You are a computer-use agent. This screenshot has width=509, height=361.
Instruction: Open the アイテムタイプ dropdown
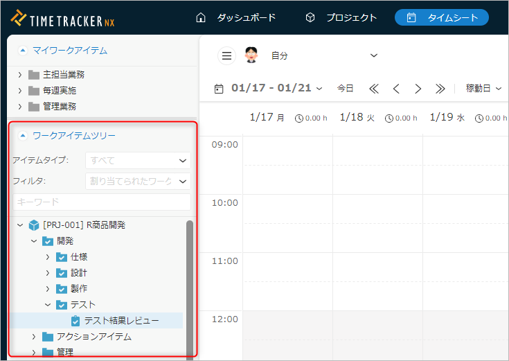coord(137,161)
